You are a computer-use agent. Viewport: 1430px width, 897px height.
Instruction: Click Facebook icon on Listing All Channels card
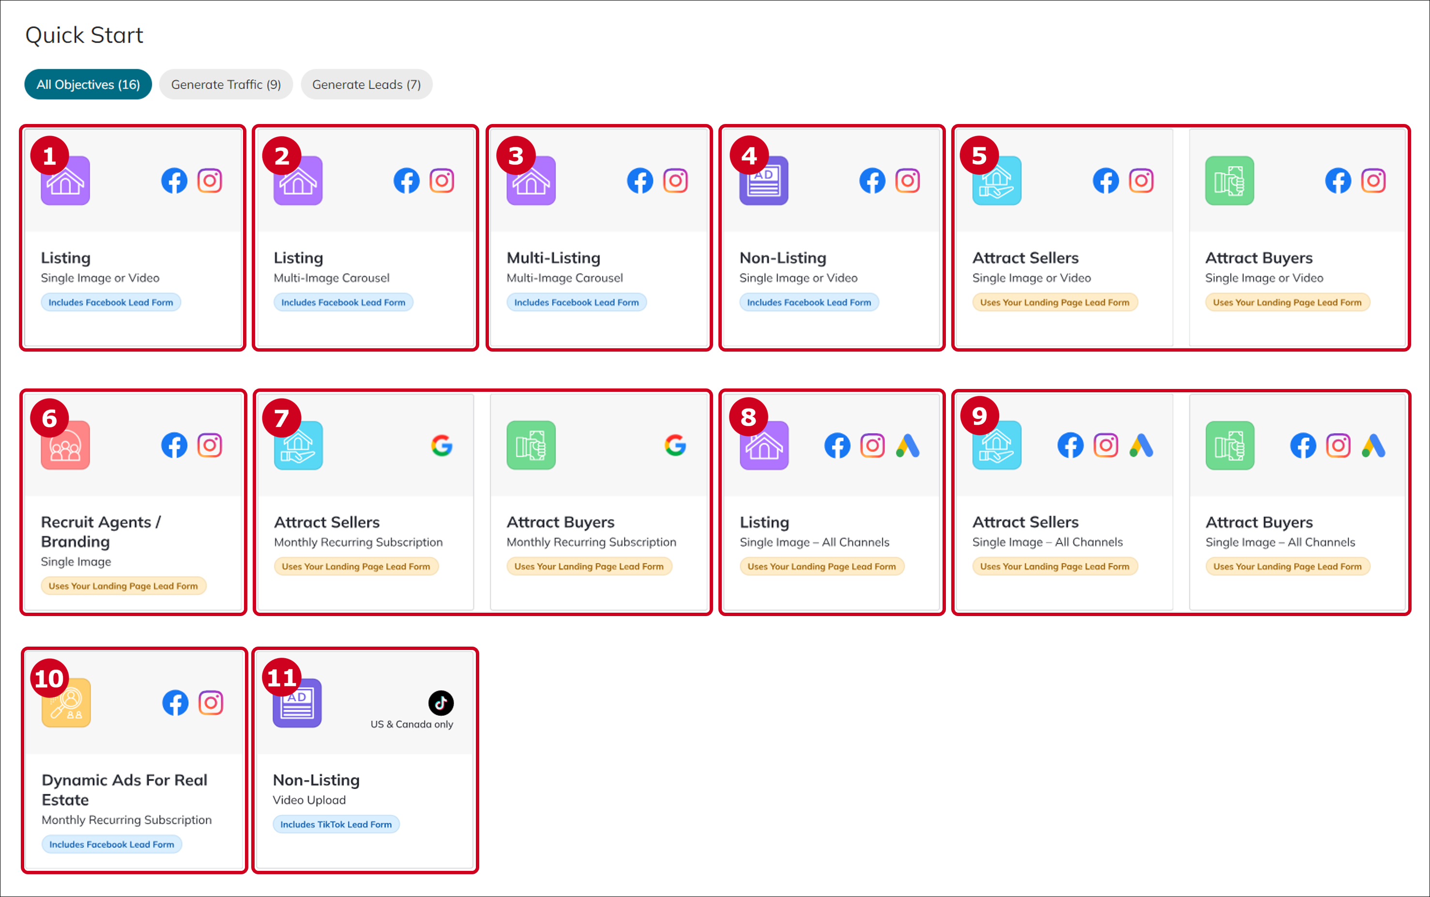837,446
